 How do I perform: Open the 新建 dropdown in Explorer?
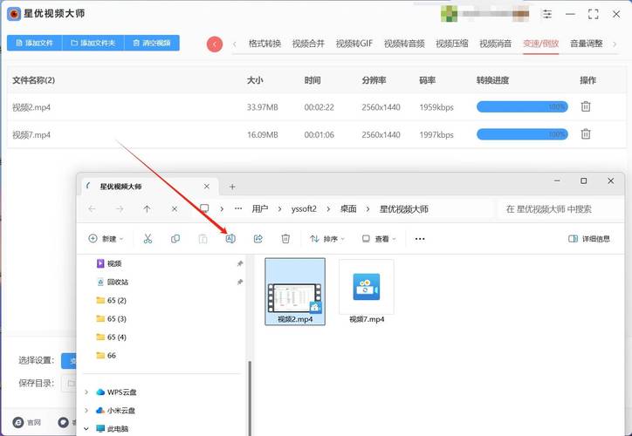[x=106, y=239]
